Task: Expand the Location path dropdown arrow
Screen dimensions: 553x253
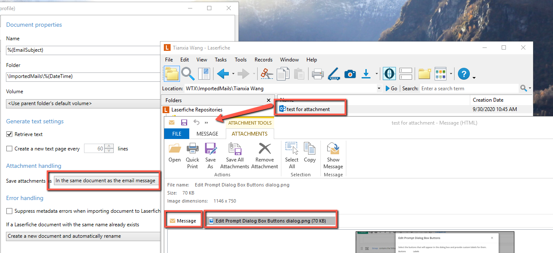Action: (379, 89)
